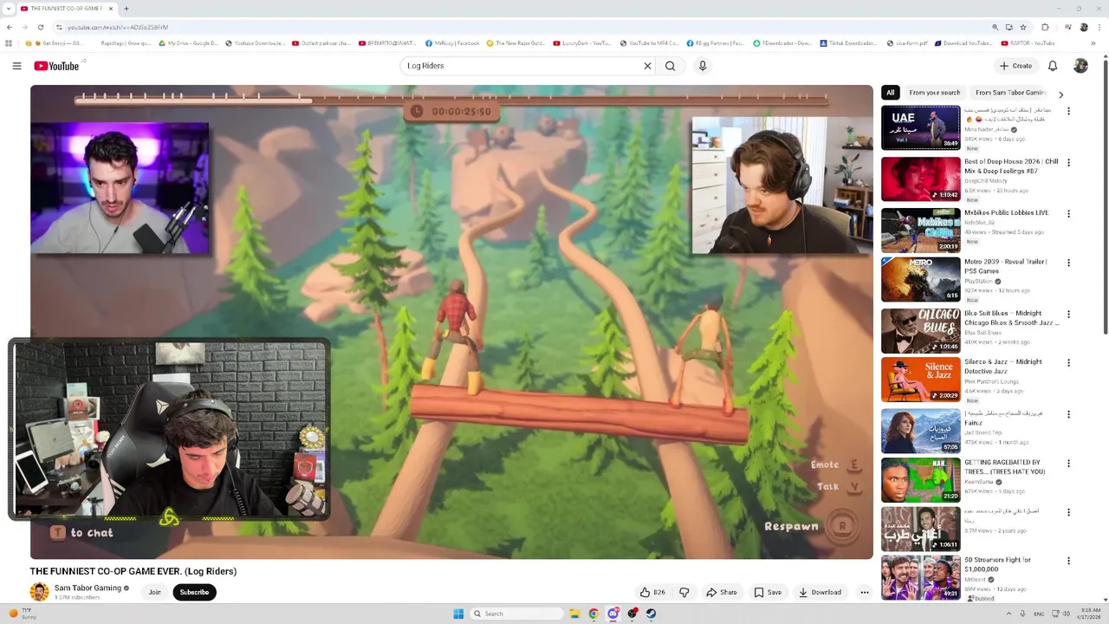Open Metro 2039 Reveal Trailer thumbnail

tap(920, 279)
